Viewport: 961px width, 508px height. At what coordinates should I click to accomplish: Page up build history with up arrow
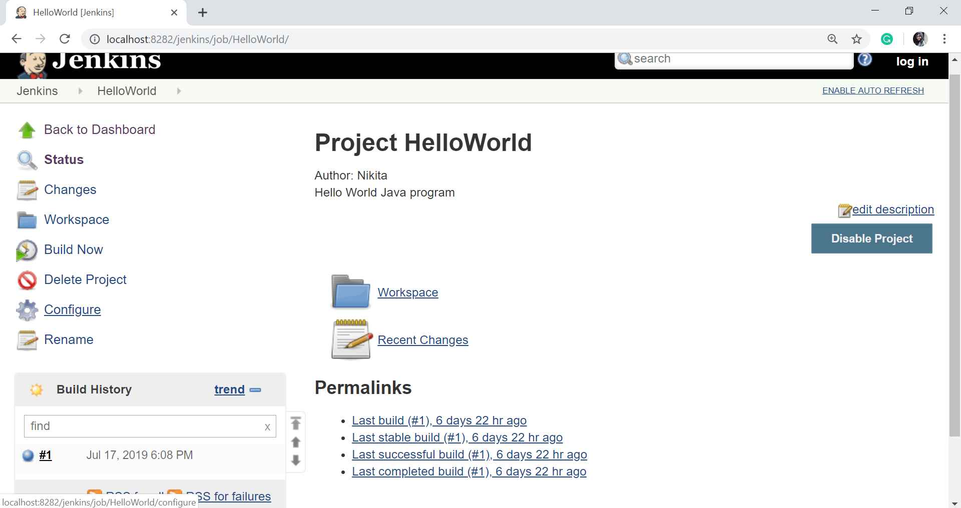296,442
